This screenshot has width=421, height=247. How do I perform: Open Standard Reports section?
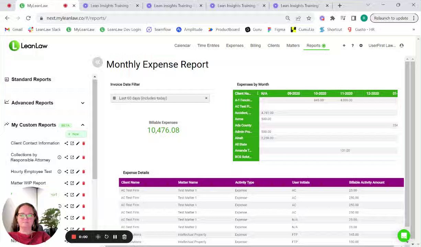click(x=31, y=79)
